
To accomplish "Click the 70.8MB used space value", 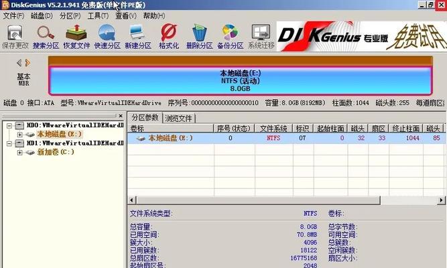I will (307, 234).
